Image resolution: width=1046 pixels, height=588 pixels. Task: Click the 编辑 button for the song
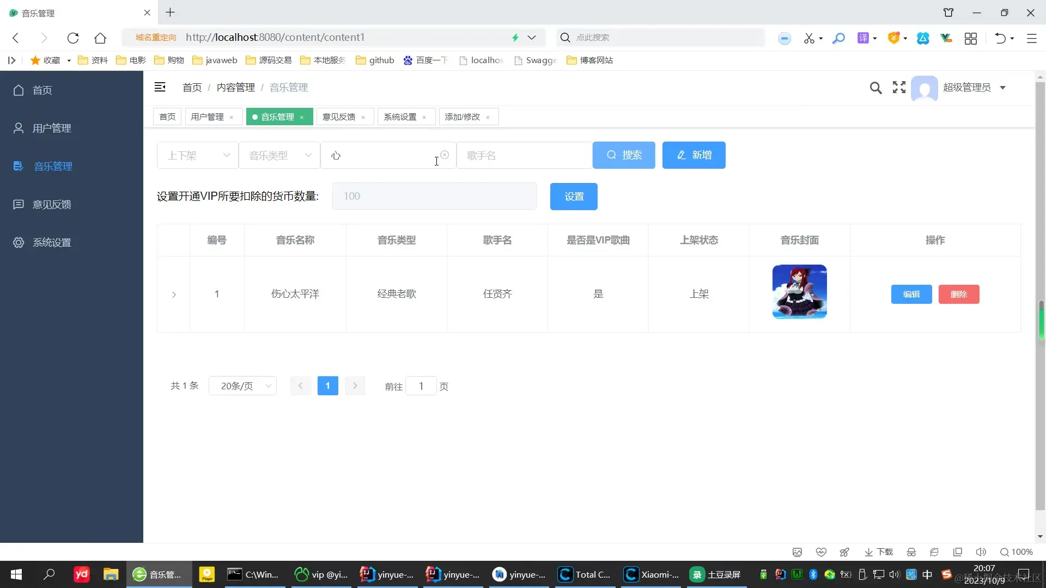911,295
